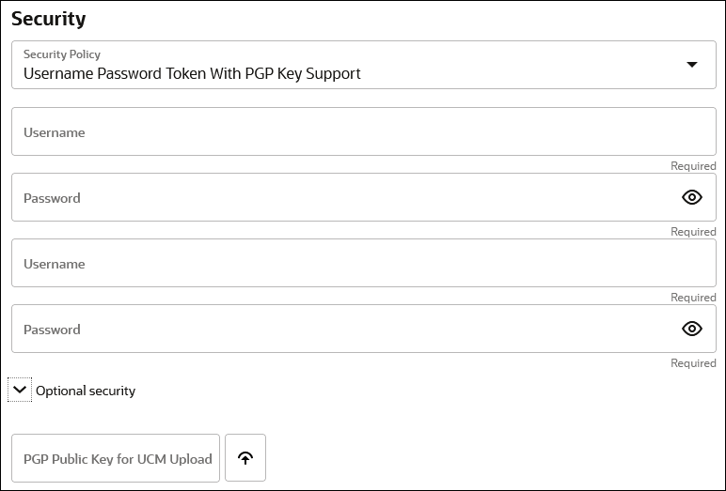Open the Security Policy dropdown
The height and width of the screenshot is (491, 726).
click(x=363, y=65)
